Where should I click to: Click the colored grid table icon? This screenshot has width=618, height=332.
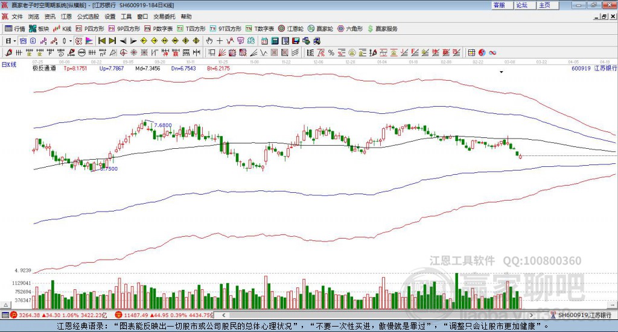click(x=472, y=52)
